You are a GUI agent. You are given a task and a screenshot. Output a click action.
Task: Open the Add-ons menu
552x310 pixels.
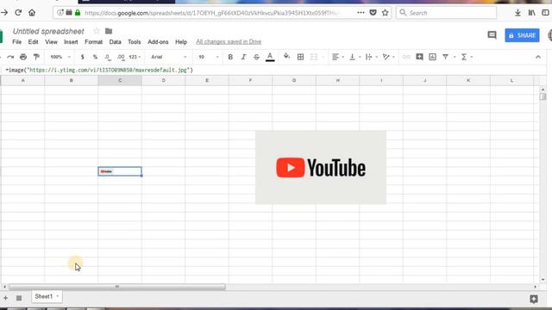pyautogui.click(x=158, y=42)
